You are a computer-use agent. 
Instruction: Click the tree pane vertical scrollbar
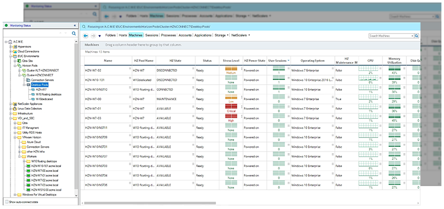[76, 116]
